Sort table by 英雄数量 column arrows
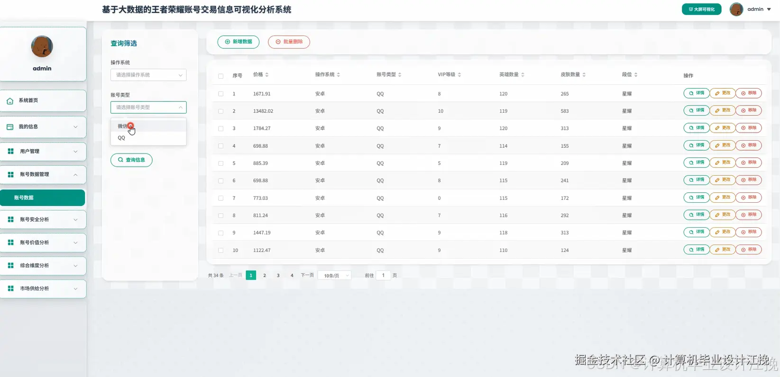 pyautogui.click(x=523, y=75)
